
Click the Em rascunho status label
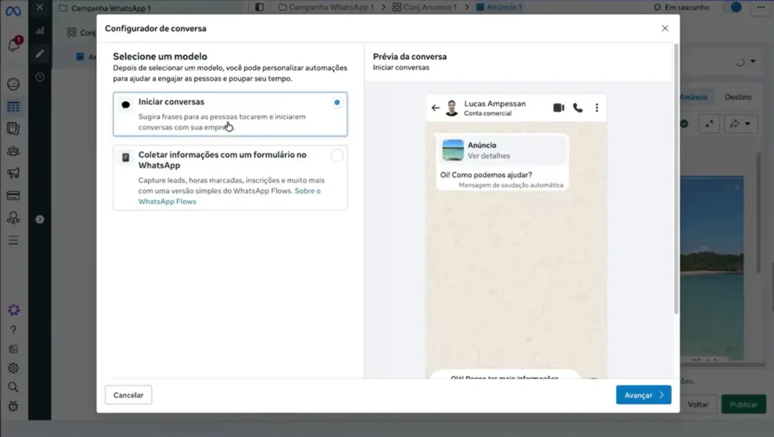686,8
